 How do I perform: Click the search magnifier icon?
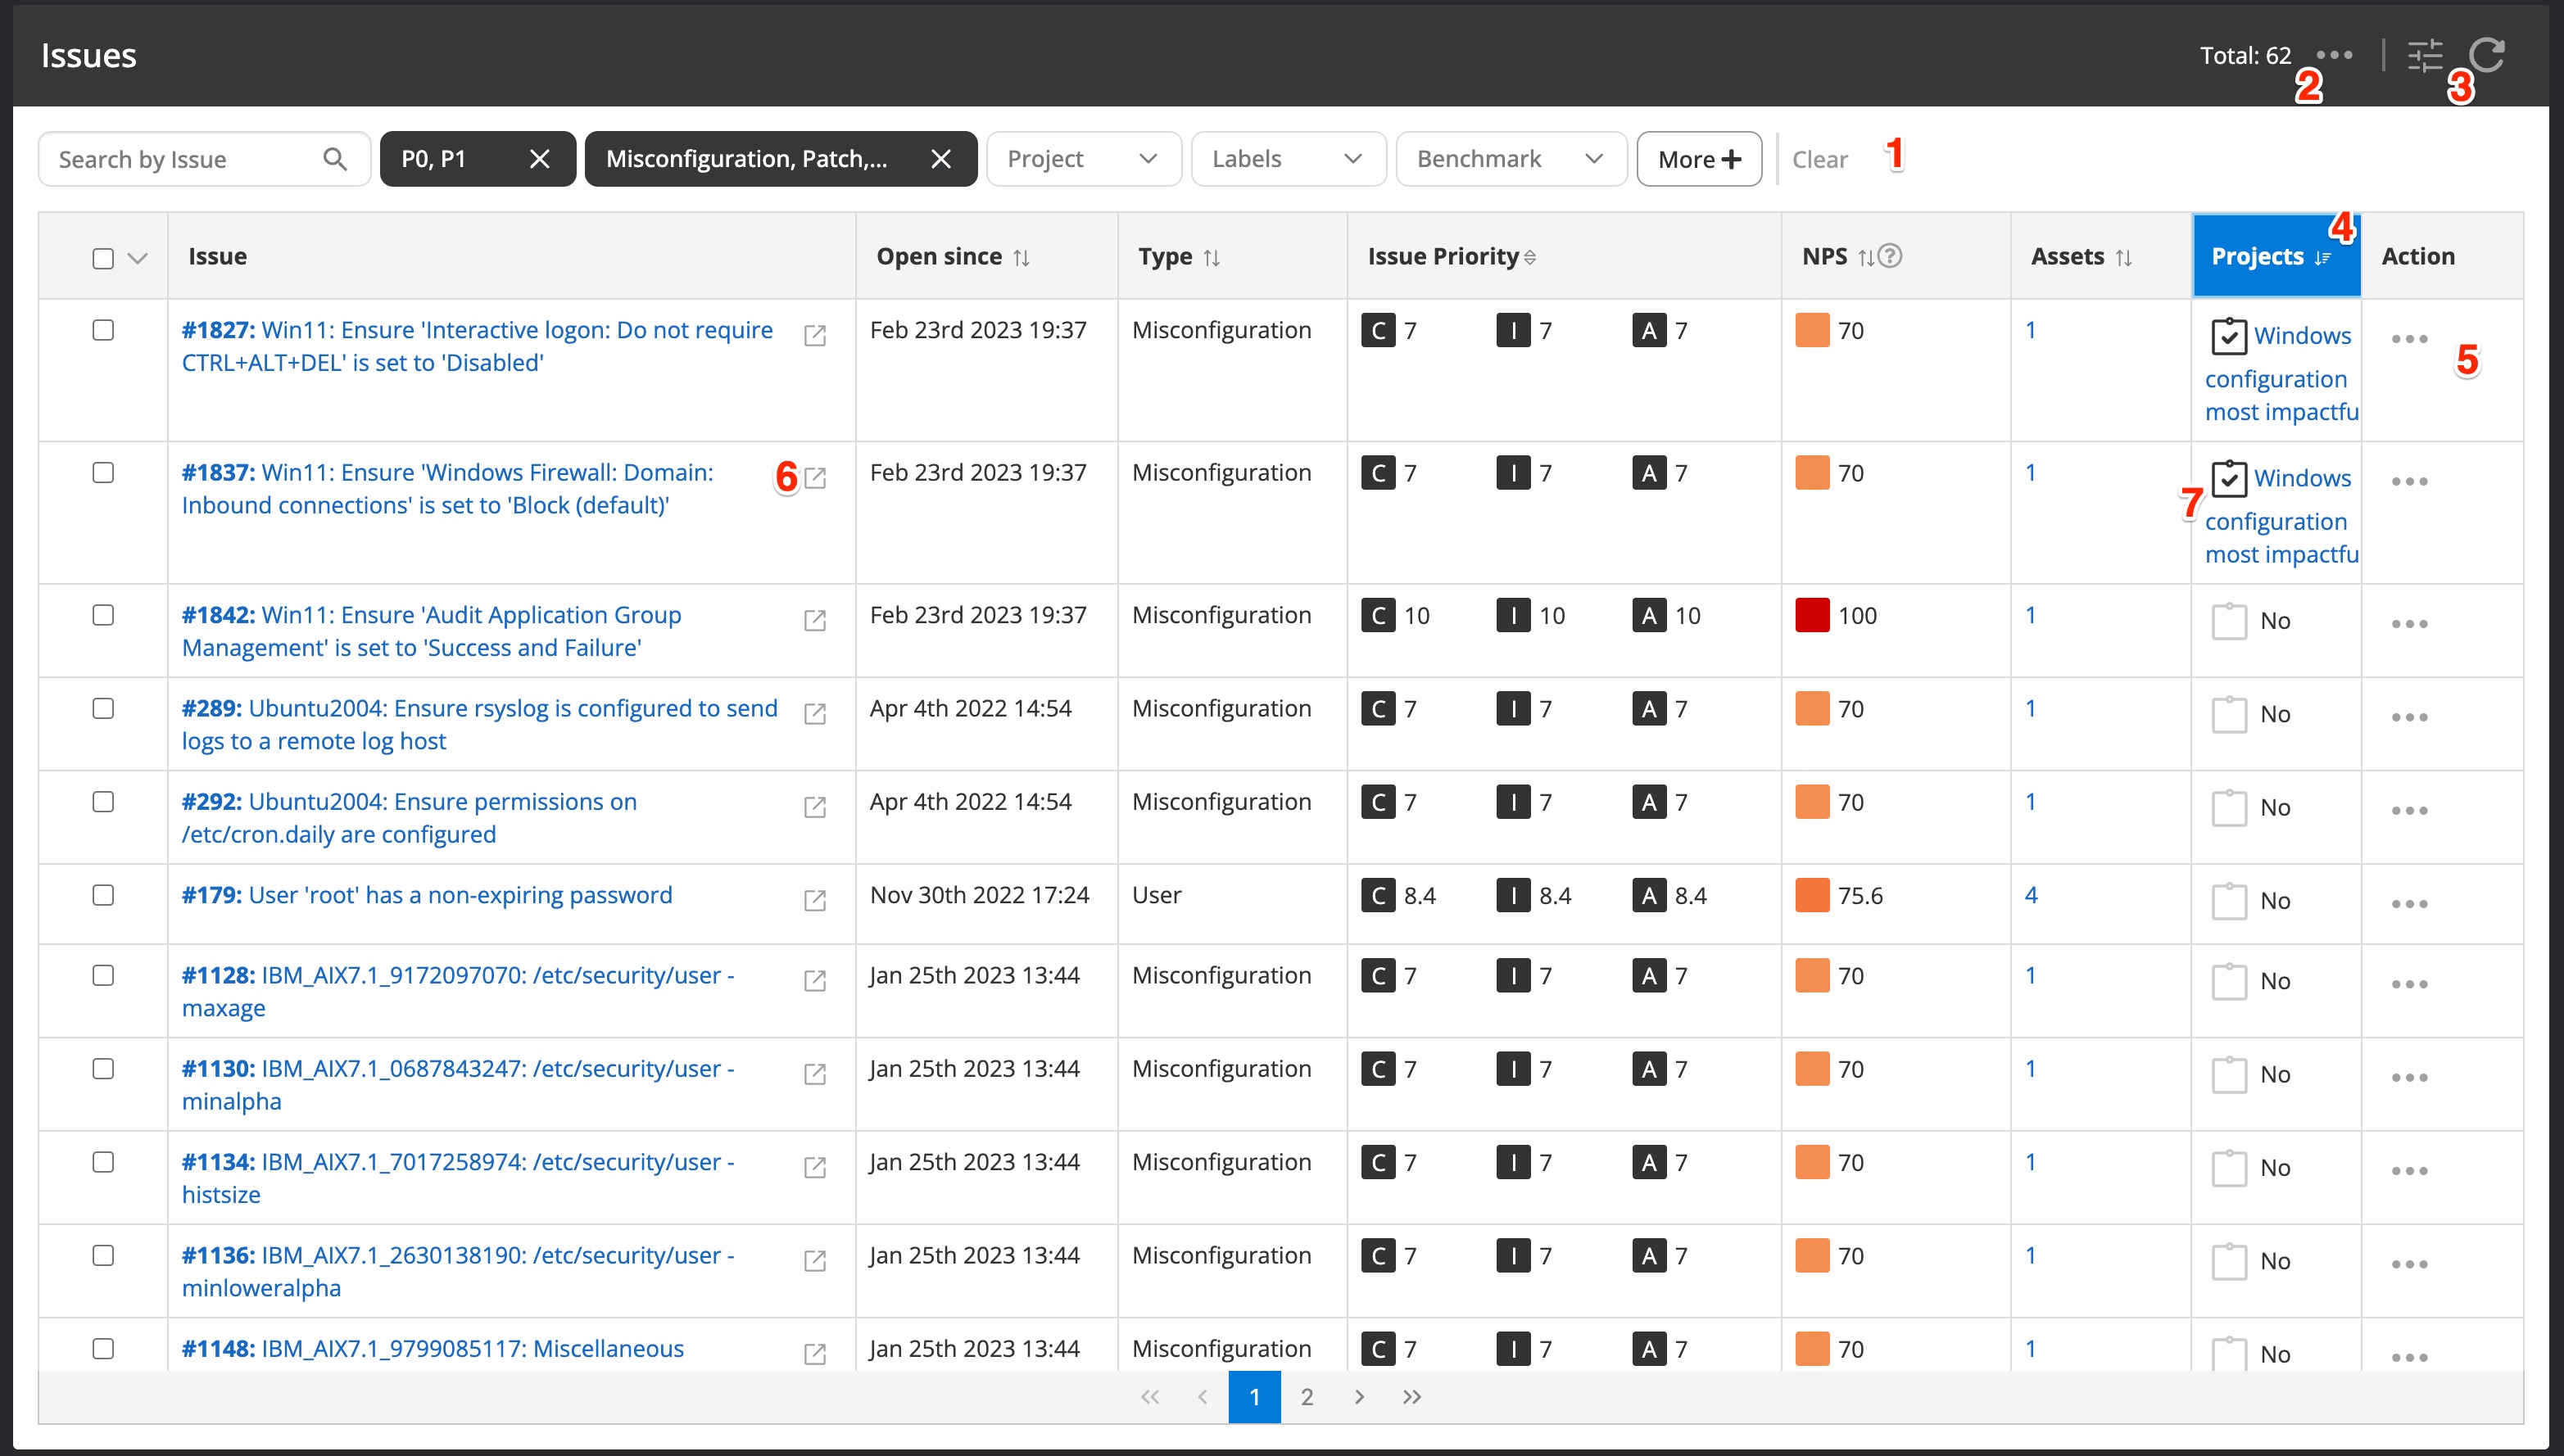point(335,159)
